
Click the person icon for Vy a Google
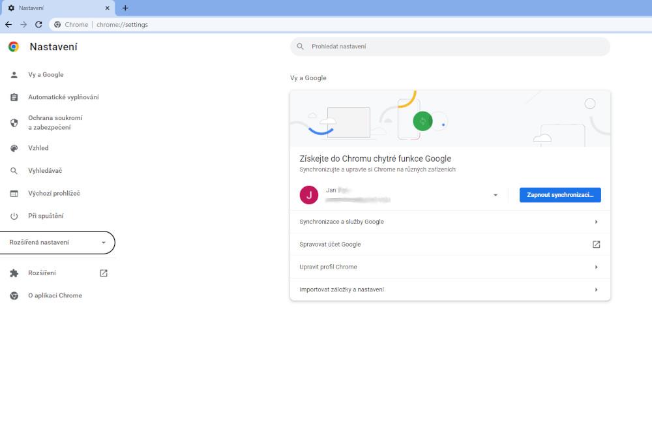14,75
